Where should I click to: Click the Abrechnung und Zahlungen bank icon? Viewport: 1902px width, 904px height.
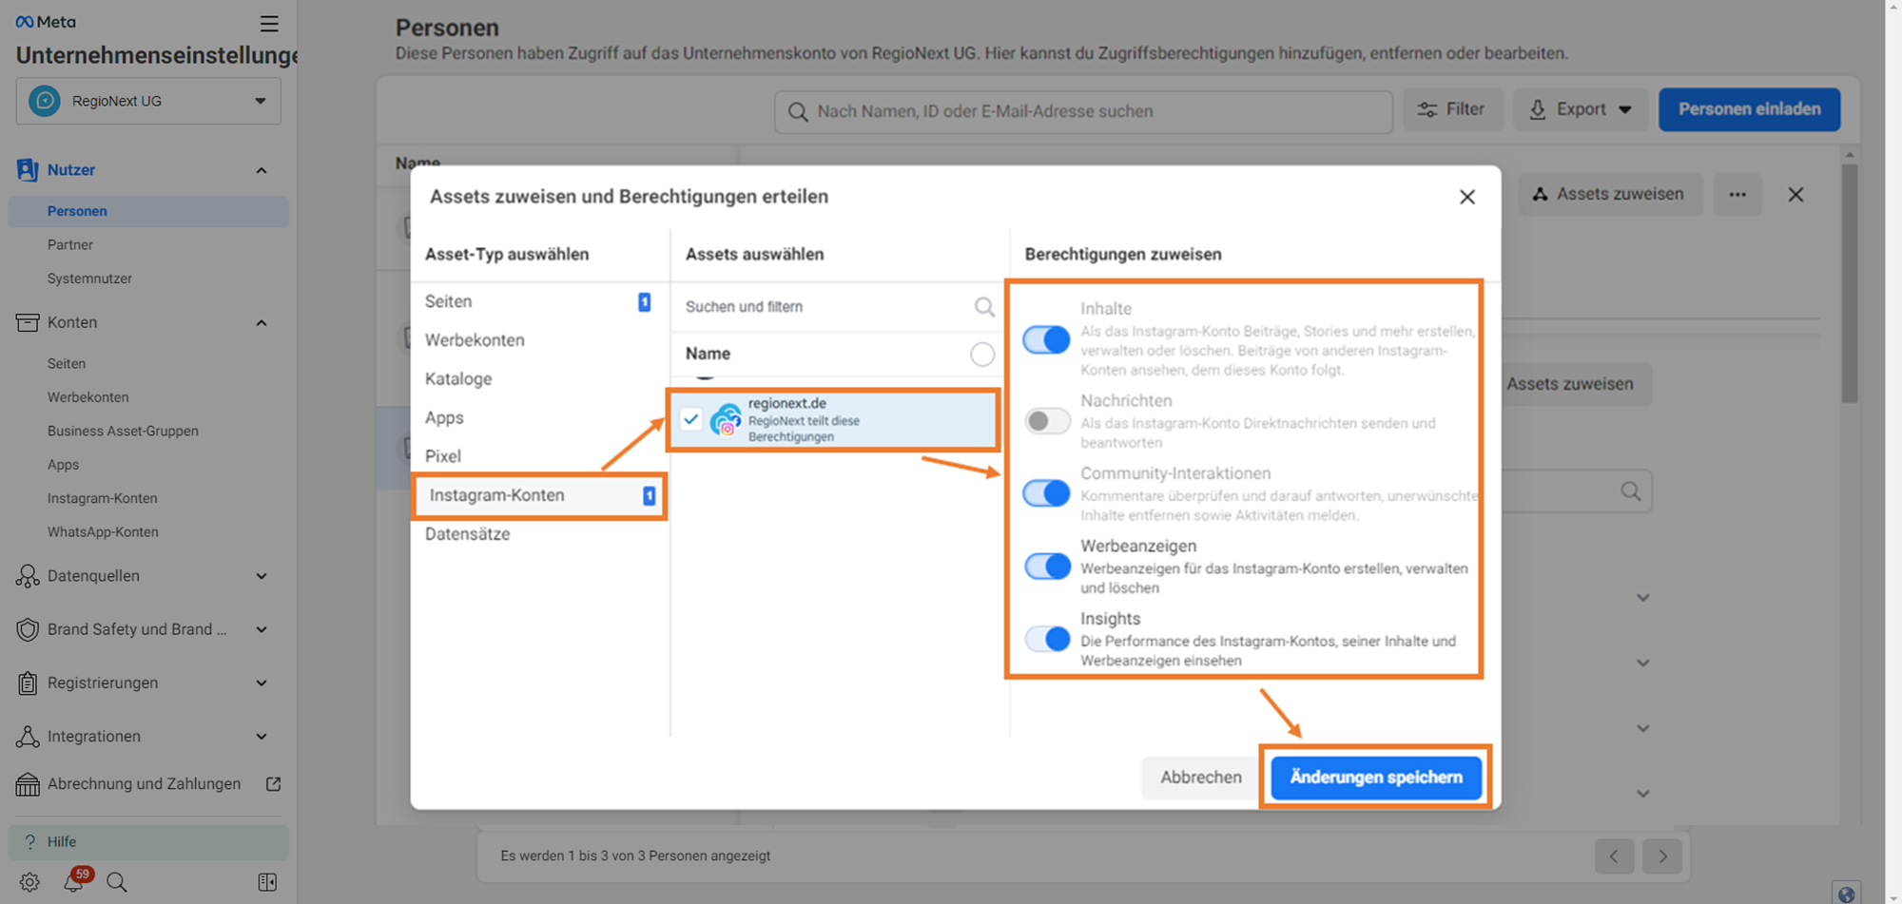click(x=28, y=784)
